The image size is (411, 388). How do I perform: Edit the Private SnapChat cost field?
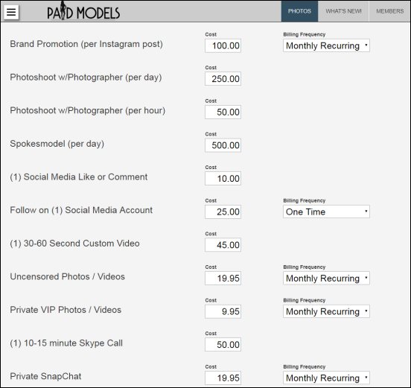click(223, 378)
